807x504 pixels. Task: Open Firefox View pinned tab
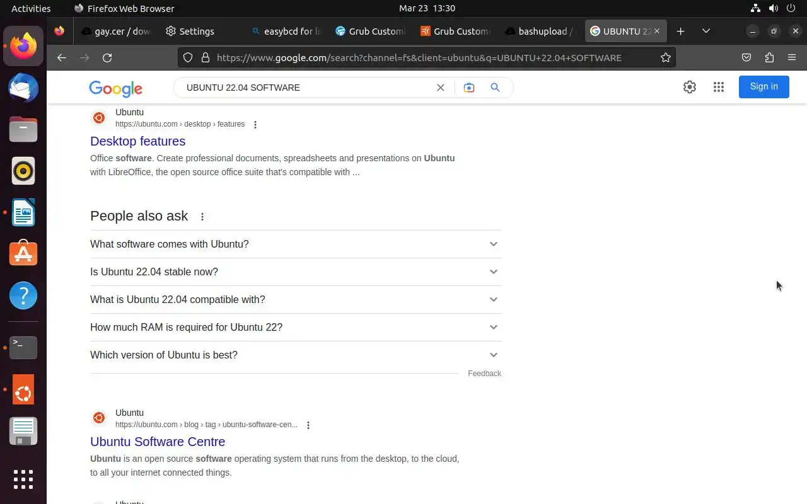[x=59, y=31]
